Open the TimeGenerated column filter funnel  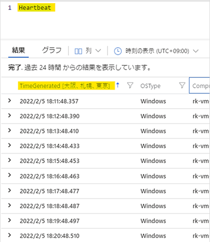(x=130, y=85)
